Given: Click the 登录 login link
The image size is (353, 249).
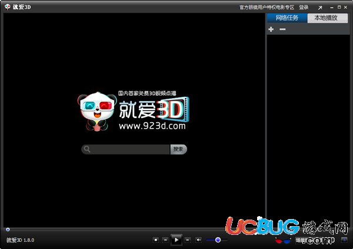Looking at the screenshot, I should pos(304,8).
